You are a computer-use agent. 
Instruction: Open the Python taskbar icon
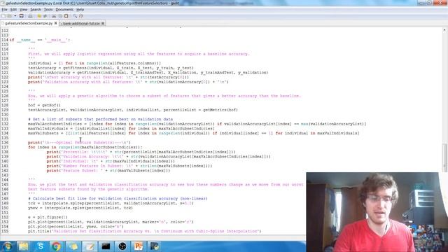pyautogui.click(x=155, y=246)
